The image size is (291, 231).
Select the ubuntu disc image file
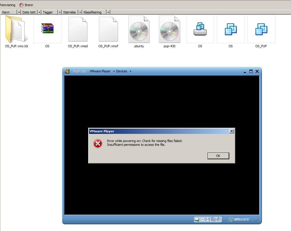click(139, 32)
